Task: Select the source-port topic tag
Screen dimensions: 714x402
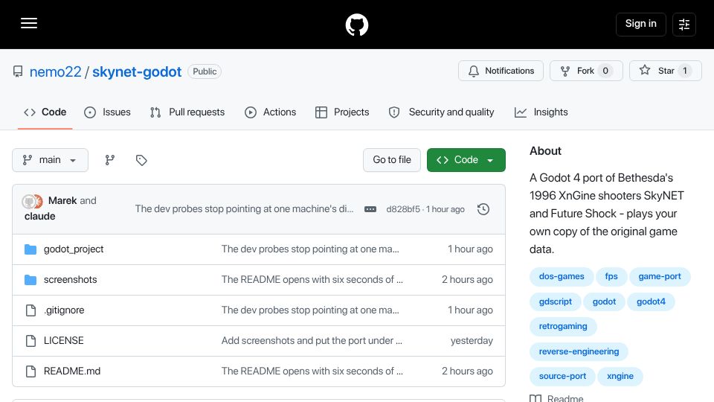Action: coord(562,377)
